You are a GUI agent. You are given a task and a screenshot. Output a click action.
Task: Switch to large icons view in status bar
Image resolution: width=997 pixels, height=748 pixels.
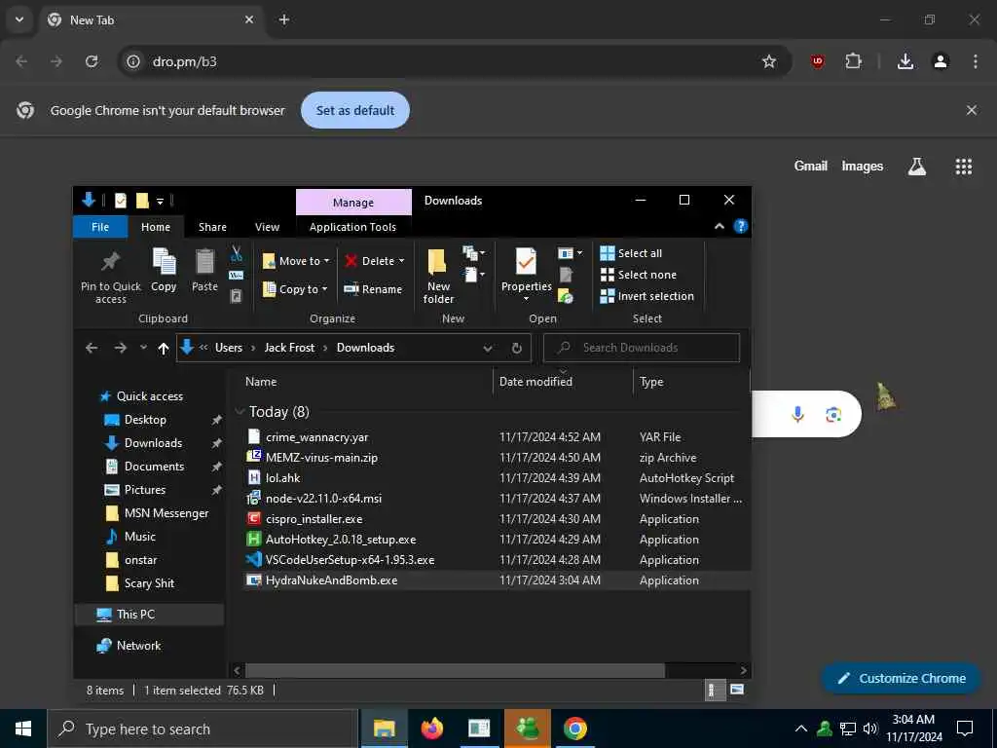click(737, 691)
